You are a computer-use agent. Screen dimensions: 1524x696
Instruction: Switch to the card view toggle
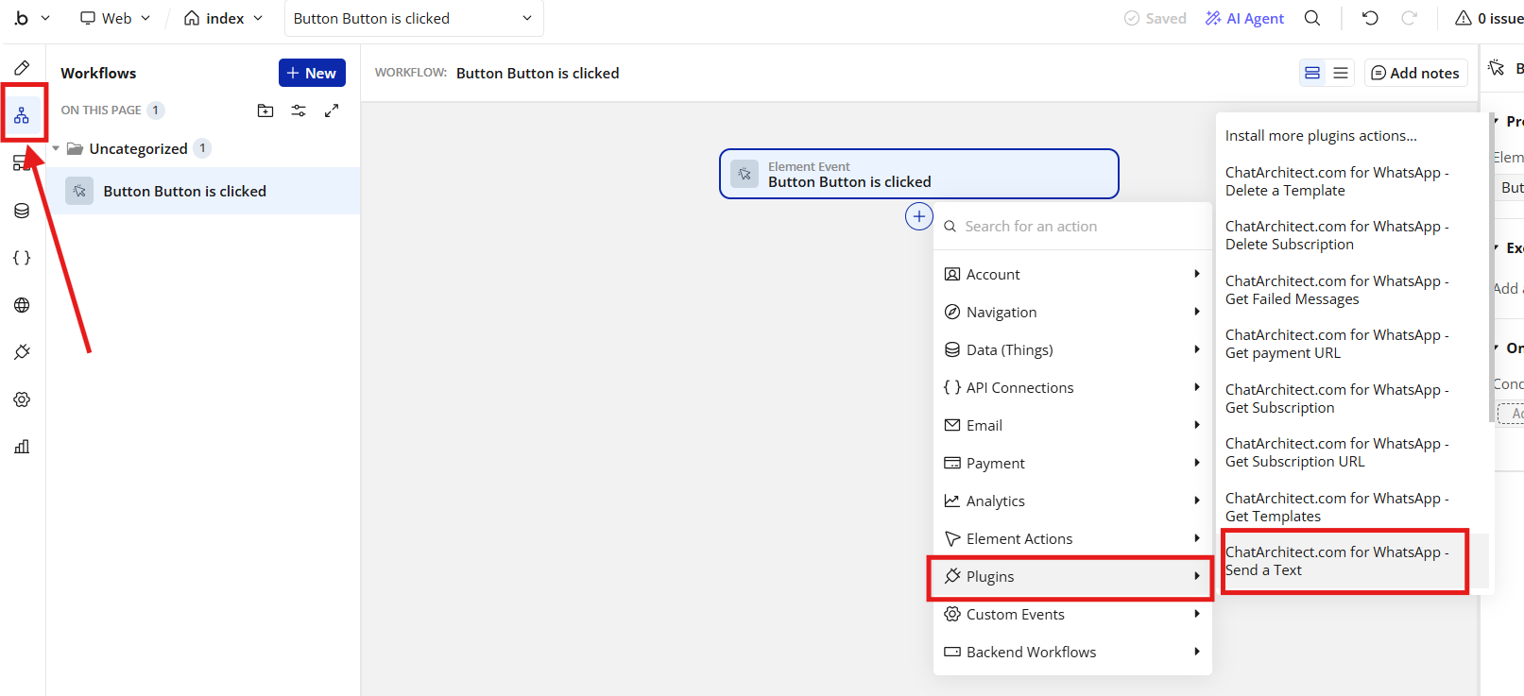(1312, 73)
